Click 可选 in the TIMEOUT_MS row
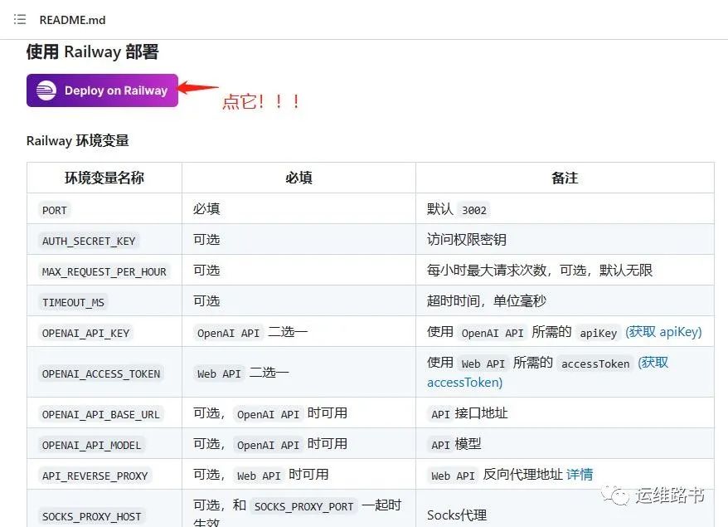This screenshot has height=527, width=728. click(206, 300)
